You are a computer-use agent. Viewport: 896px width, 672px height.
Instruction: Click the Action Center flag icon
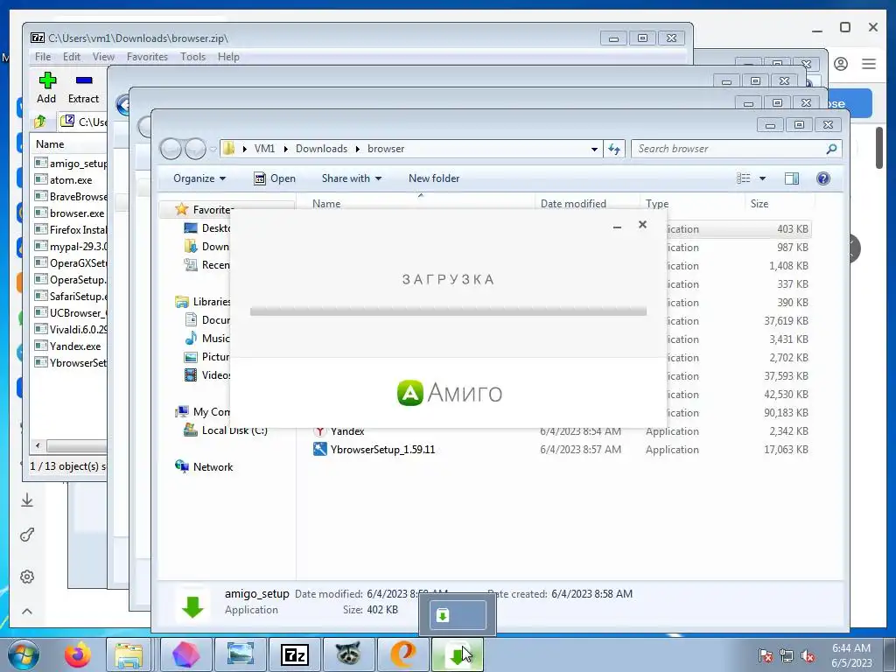765,655
